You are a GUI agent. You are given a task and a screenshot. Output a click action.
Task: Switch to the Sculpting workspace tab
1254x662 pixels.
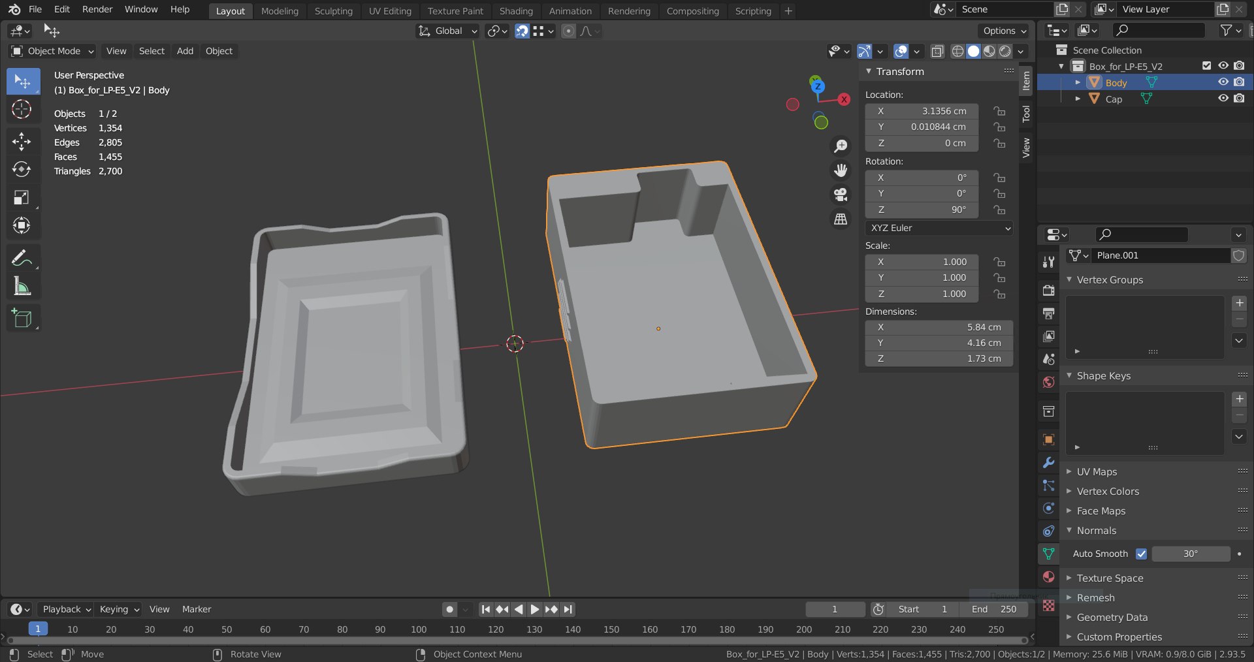(333, 11)
